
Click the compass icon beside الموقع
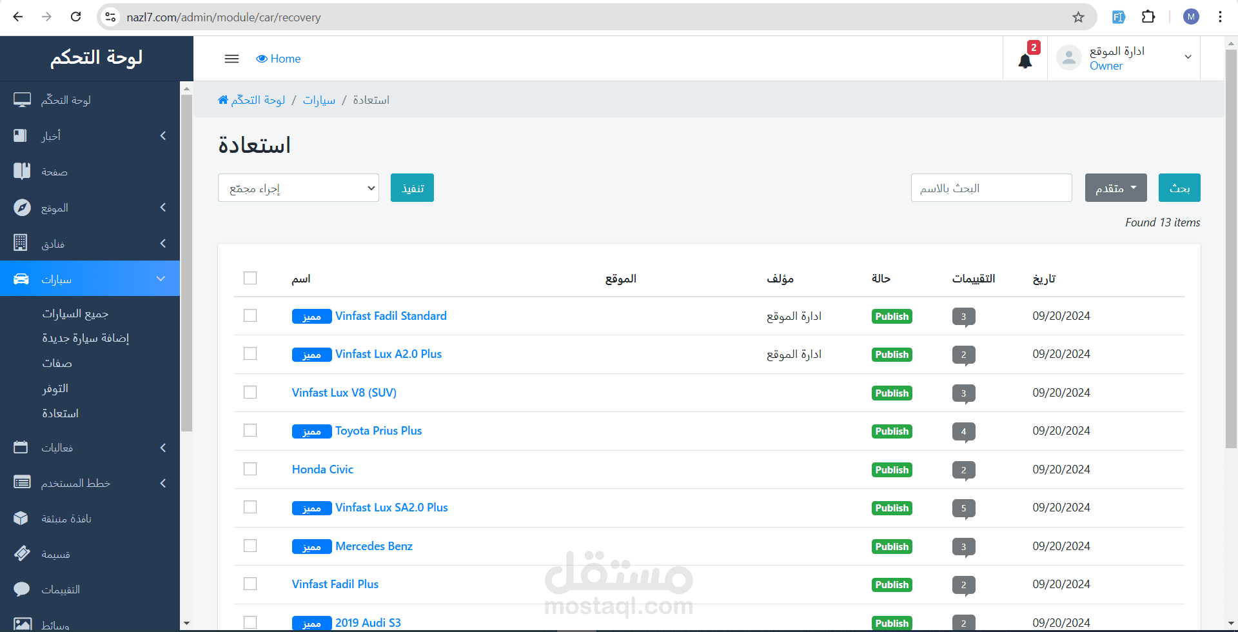(22, 207)
